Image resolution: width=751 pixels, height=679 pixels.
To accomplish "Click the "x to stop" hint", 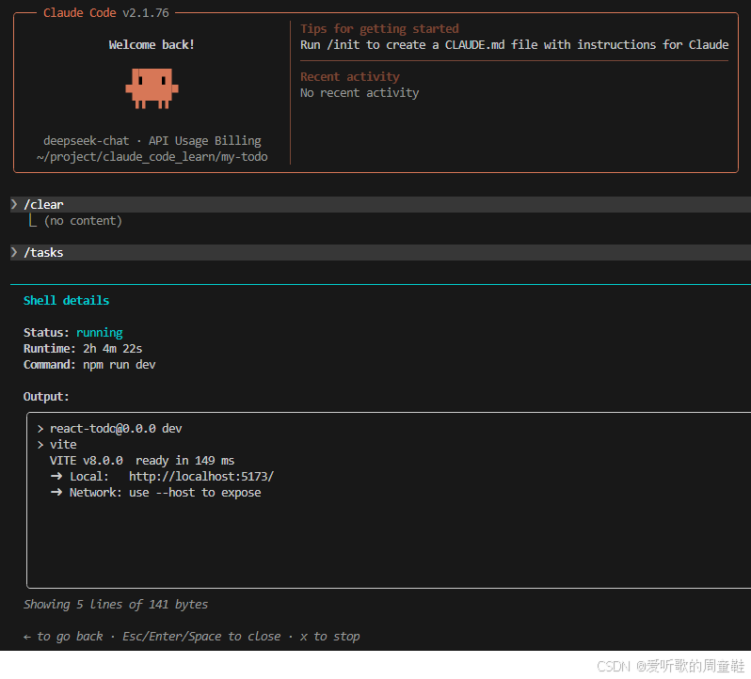I will (x=329, y=637).
